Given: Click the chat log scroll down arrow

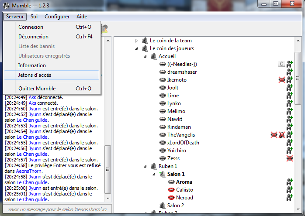Looking at the screenshot, I should click(x=108, y=199).
